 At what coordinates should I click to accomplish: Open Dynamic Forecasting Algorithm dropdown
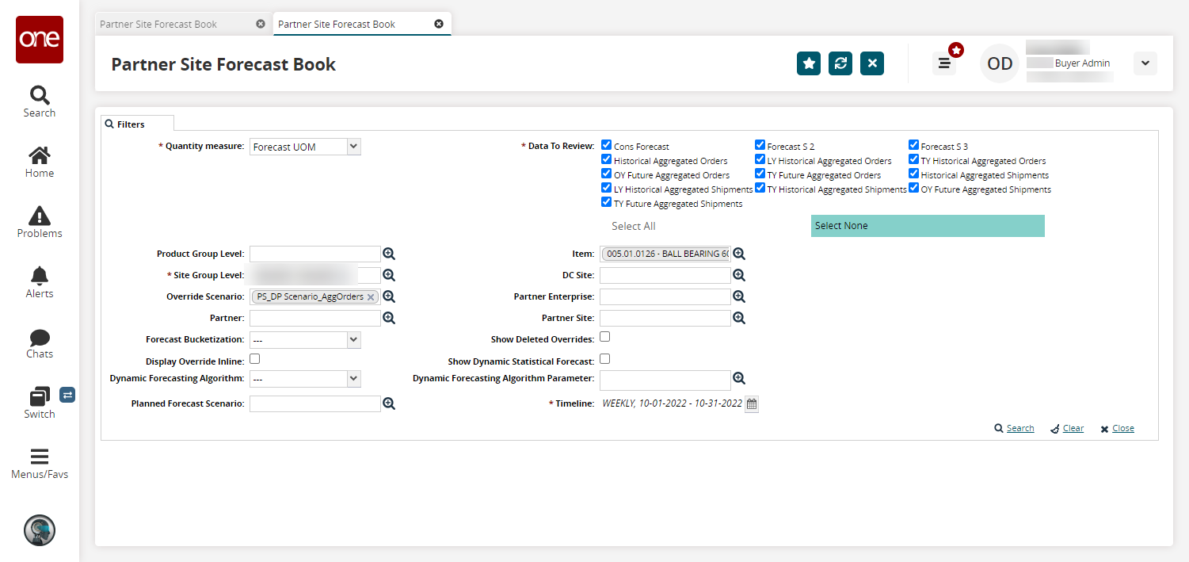coord(305,379)
